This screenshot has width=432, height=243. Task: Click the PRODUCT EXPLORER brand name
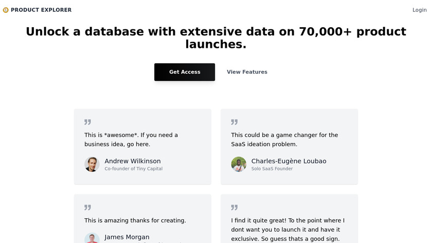(41, 10)
